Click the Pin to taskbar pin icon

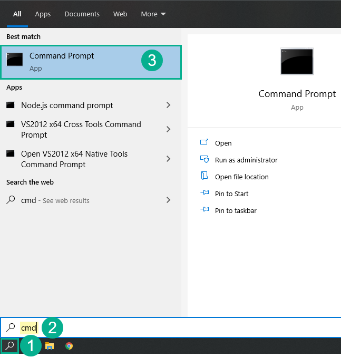click(x=204, y=210)
